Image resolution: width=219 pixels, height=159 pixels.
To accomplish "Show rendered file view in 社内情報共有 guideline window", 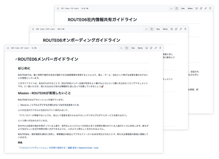I will click(177, 8).
